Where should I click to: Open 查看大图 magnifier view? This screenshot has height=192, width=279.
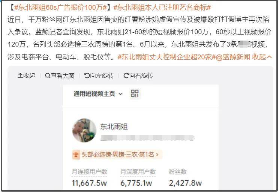click(60, 76)
